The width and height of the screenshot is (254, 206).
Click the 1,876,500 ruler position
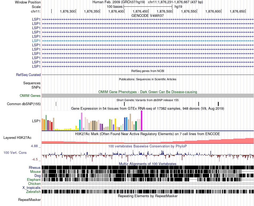(164, 11)
